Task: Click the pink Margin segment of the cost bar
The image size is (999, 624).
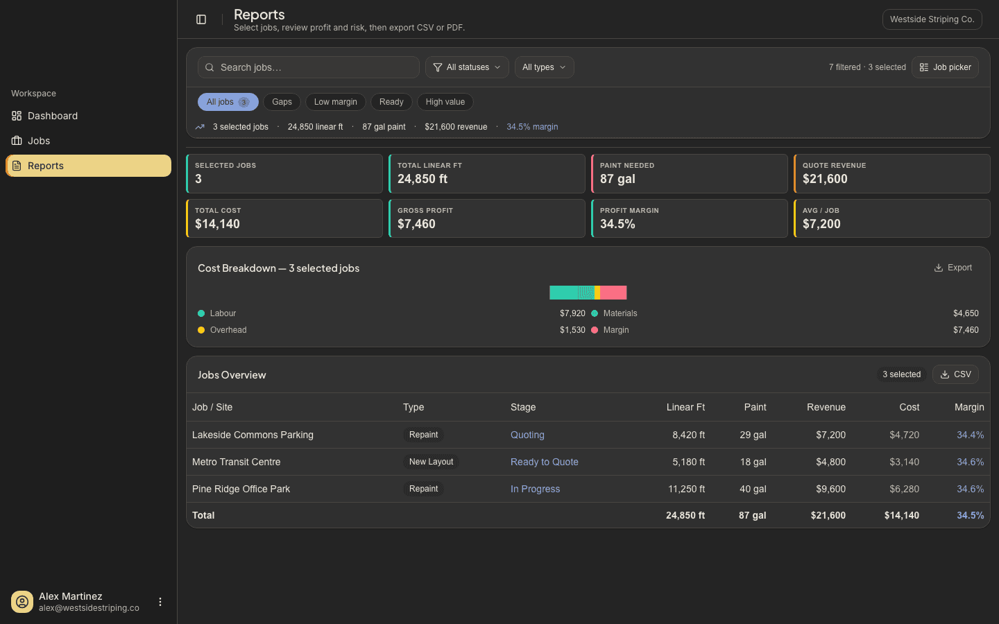Action: 613,293
